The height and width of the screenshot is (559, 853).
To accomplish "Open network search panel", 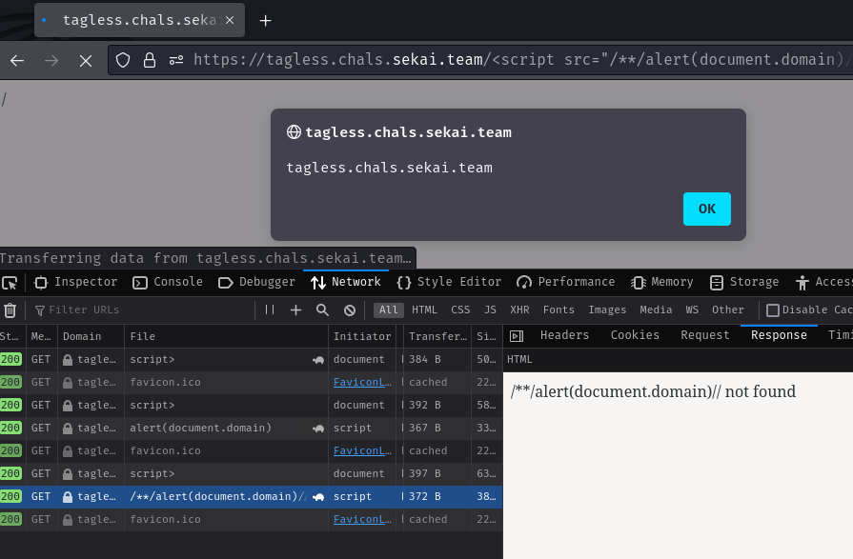I will 322,309.
